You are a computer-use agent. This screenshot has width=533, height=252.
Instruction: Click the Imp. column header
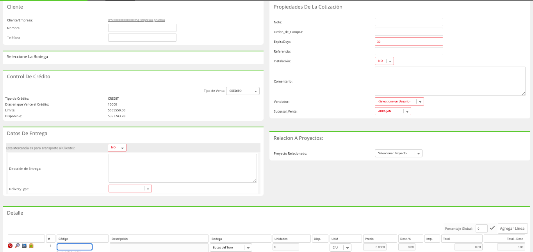pos(432,239)
